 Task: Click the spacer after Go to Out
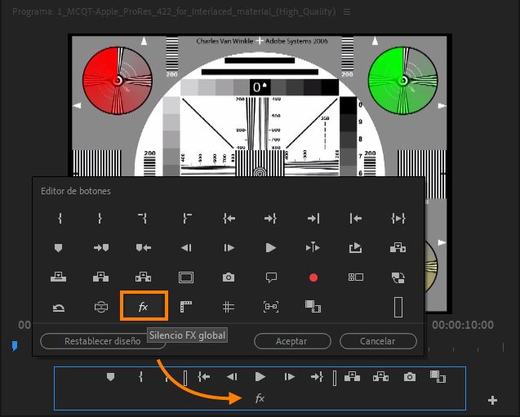click(335, 378)
